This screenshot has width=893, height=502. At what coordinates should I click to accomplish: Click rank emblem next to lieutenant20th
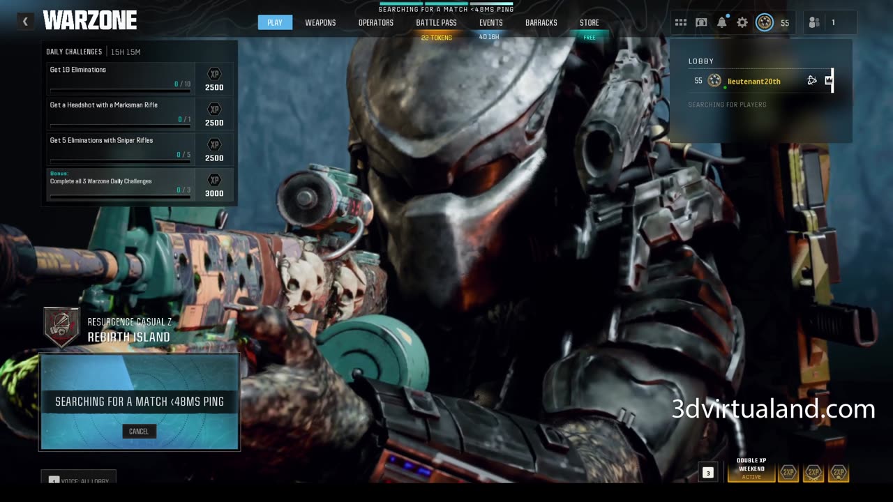(x=714, y=81)
